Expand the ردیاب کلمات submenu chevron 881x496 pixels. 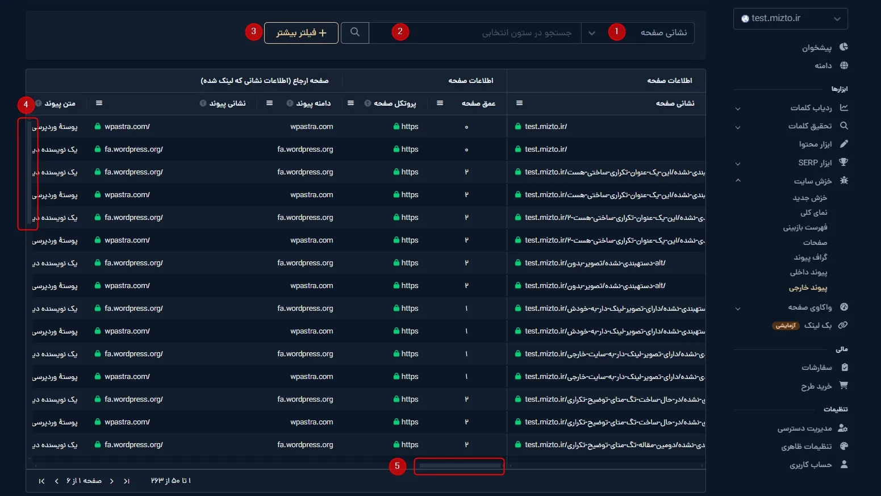tap(738, 109)
